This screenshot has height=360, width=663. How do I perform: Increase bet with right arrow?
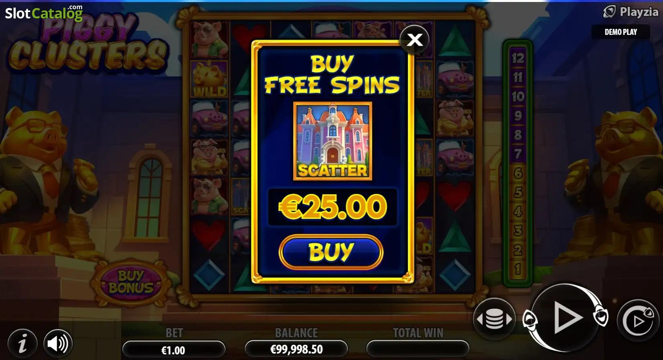coord(509,320)
